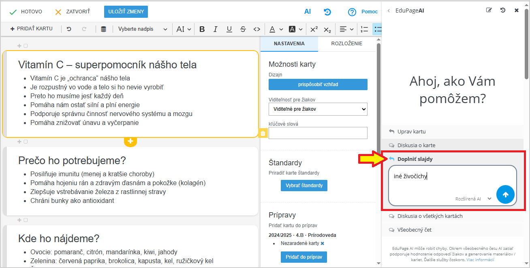This screenshot has height=268, width=530.
Task: Click the superscript button
Action: [x=314, y=29]
